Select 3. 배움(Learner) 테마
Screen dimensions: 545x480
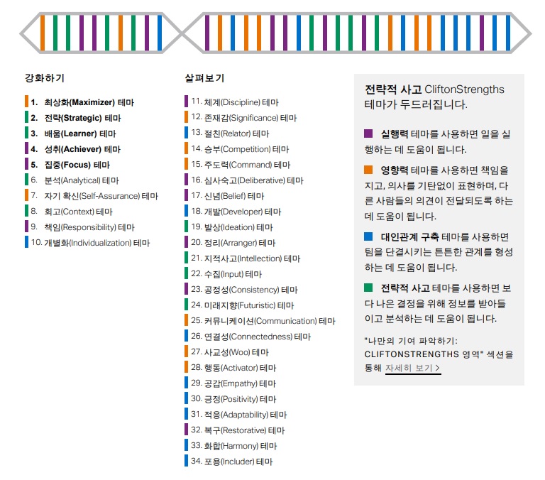point(70,133)
